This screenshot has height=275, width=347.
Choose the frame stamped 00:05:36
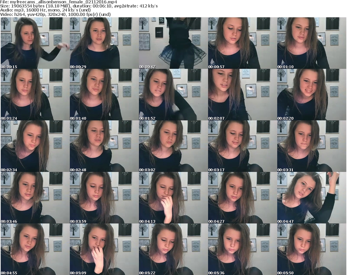(242, 249)
